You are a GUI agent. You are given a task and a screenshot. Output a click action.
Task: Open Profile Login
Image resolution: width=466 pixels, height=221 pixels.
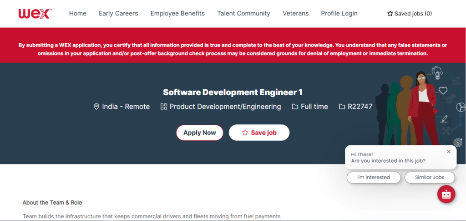pos(339,13)
